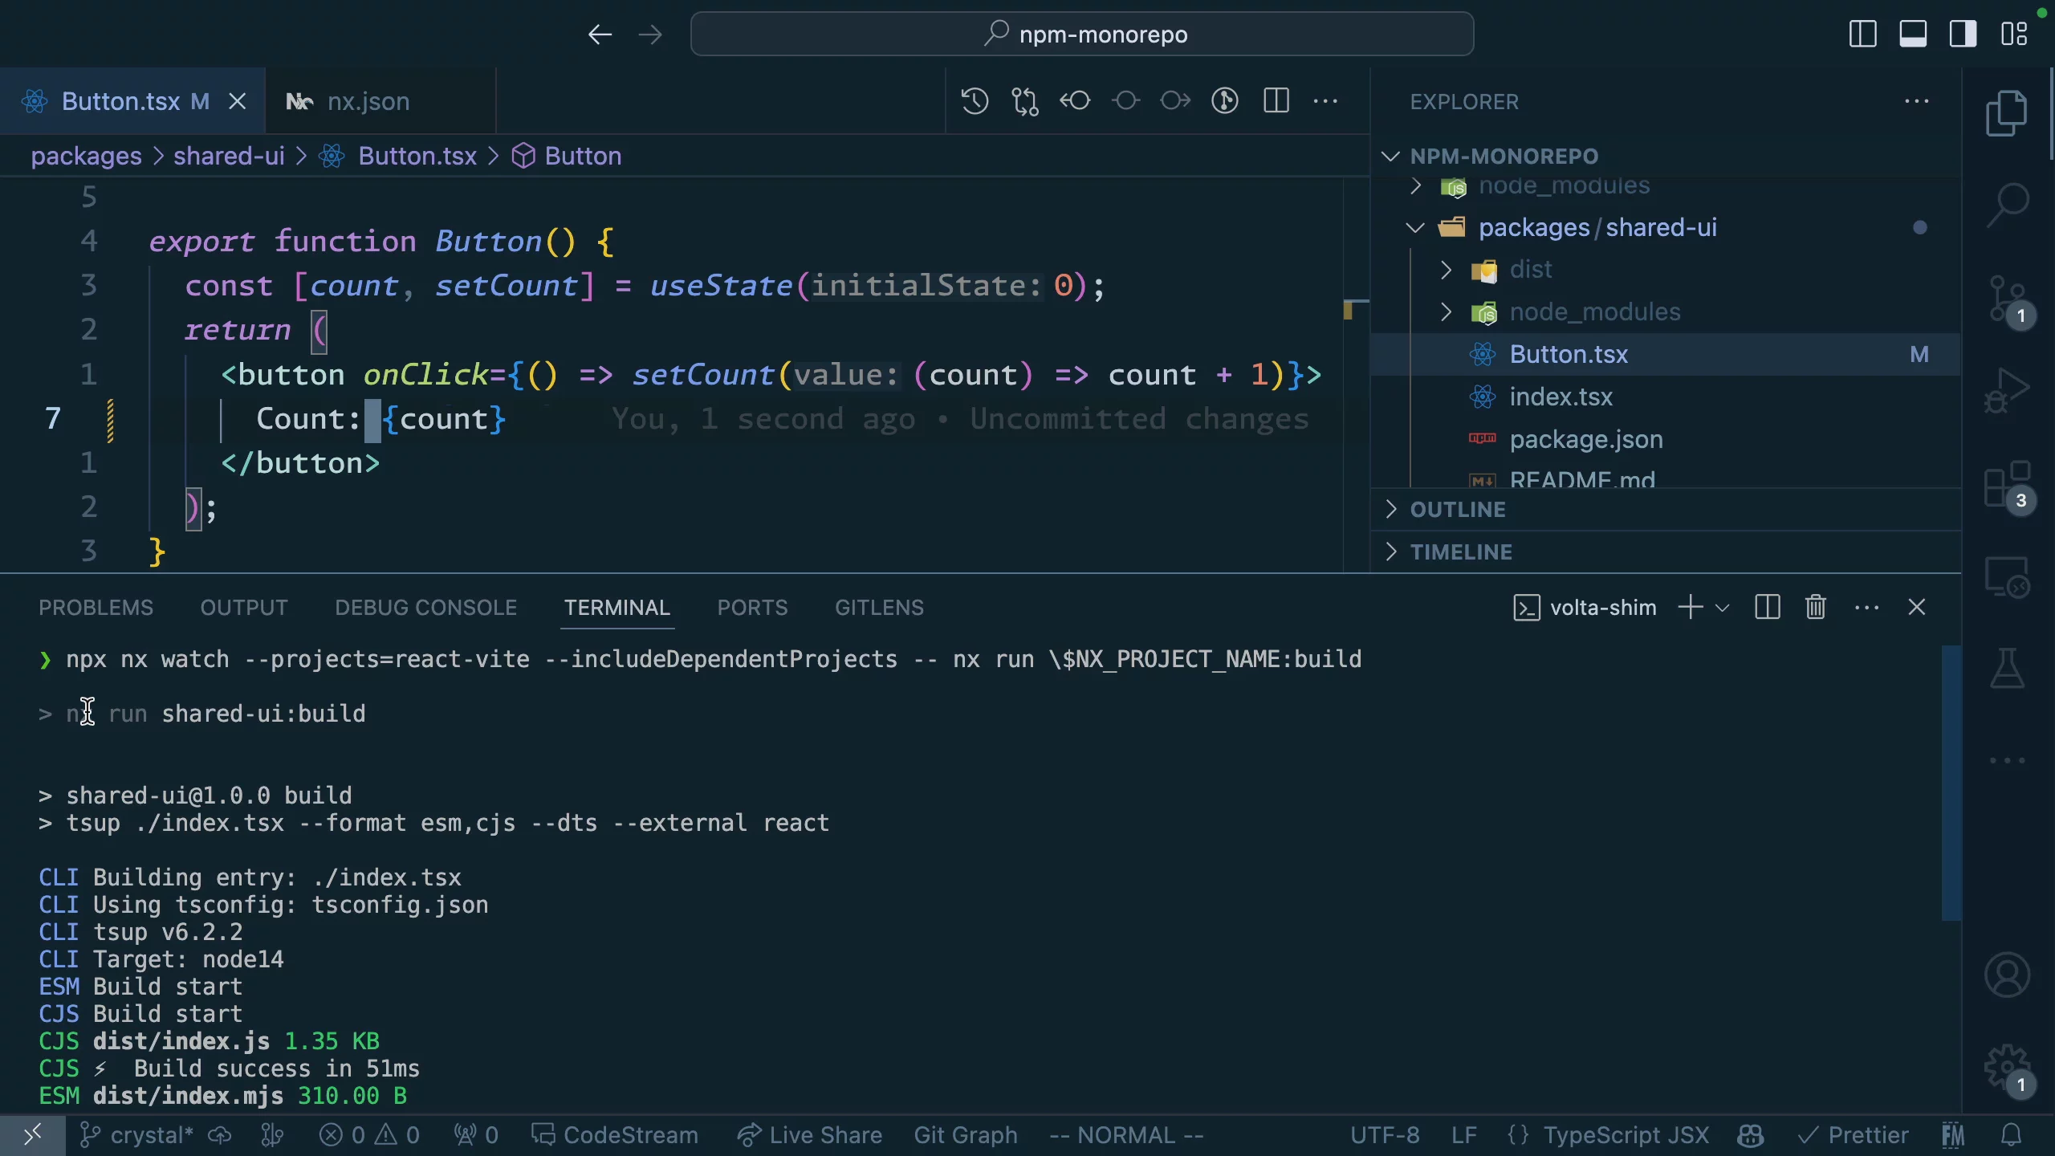This screenshot has width=2055, height=1156.
Task: Open the Search view in activity bar
Action: (2007, 205)
